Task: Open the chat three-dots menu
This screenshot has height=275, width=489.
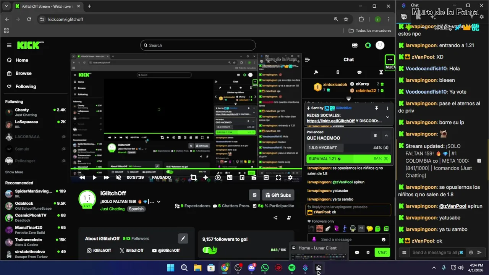Action: 390,60
